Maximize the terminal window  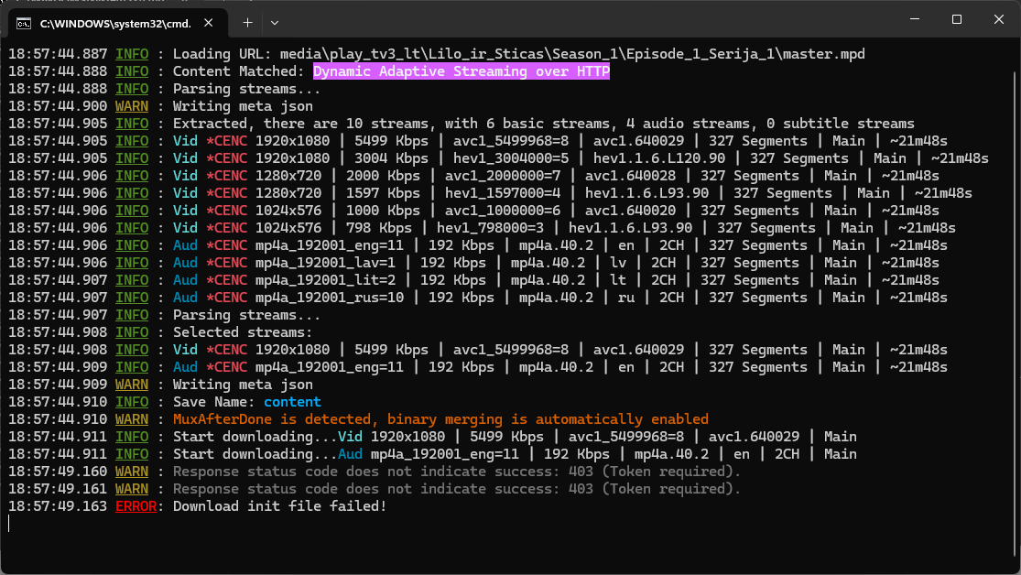pyautogui.click(x=957, y=19)
